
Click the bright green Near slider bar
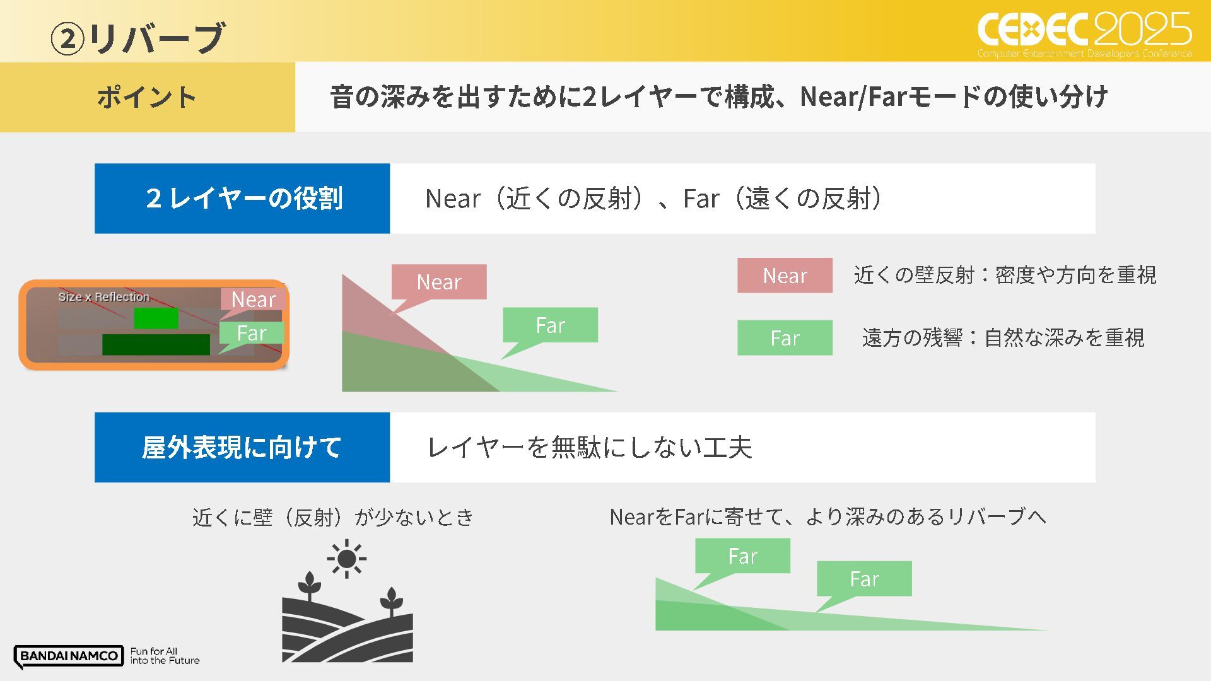coord(156,318)
